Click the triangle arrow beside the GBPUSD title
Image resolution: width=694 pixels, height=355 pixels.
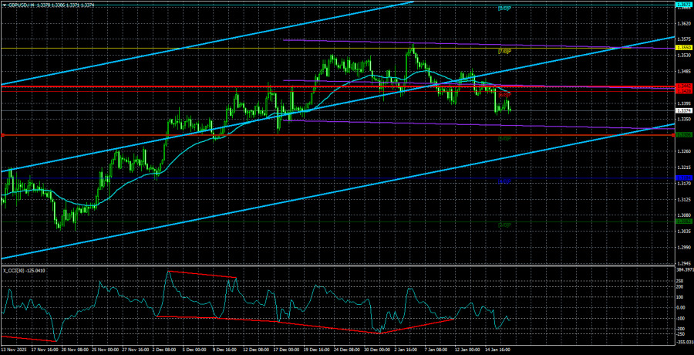click(4, 3)
